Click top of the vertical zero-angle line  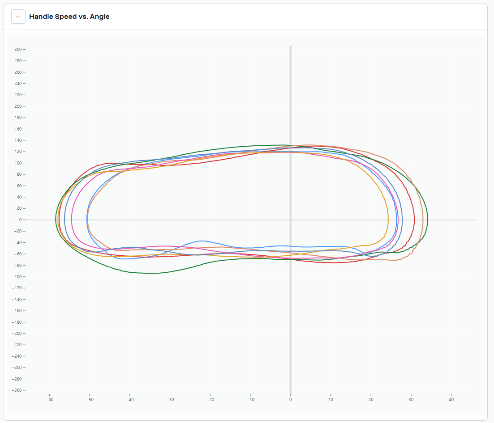pos(290,47)
